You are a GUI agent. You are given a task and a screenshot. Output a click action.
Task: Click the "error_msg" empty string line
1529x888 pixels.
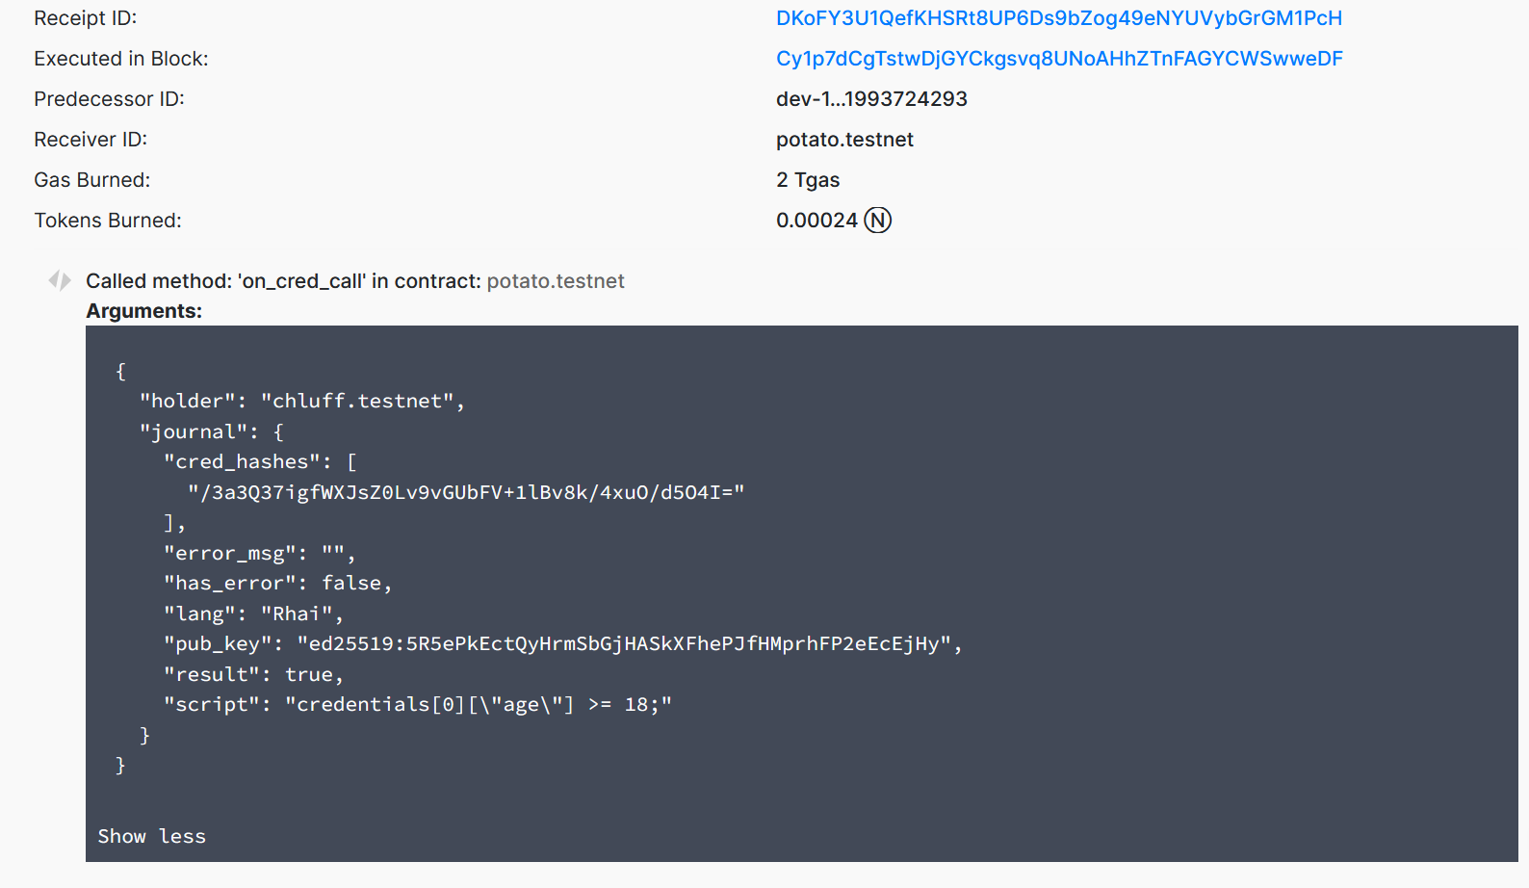(259, 553)
